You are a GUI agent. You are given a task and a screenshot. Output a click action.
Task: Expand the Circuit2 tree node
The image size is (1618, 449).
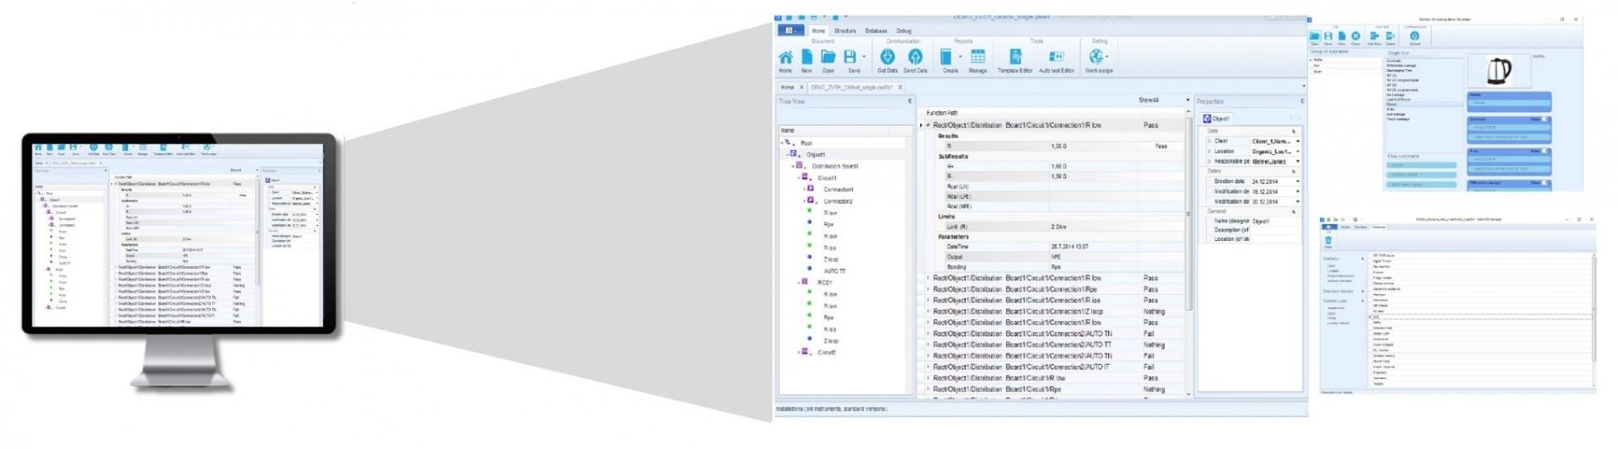[799, 352]
